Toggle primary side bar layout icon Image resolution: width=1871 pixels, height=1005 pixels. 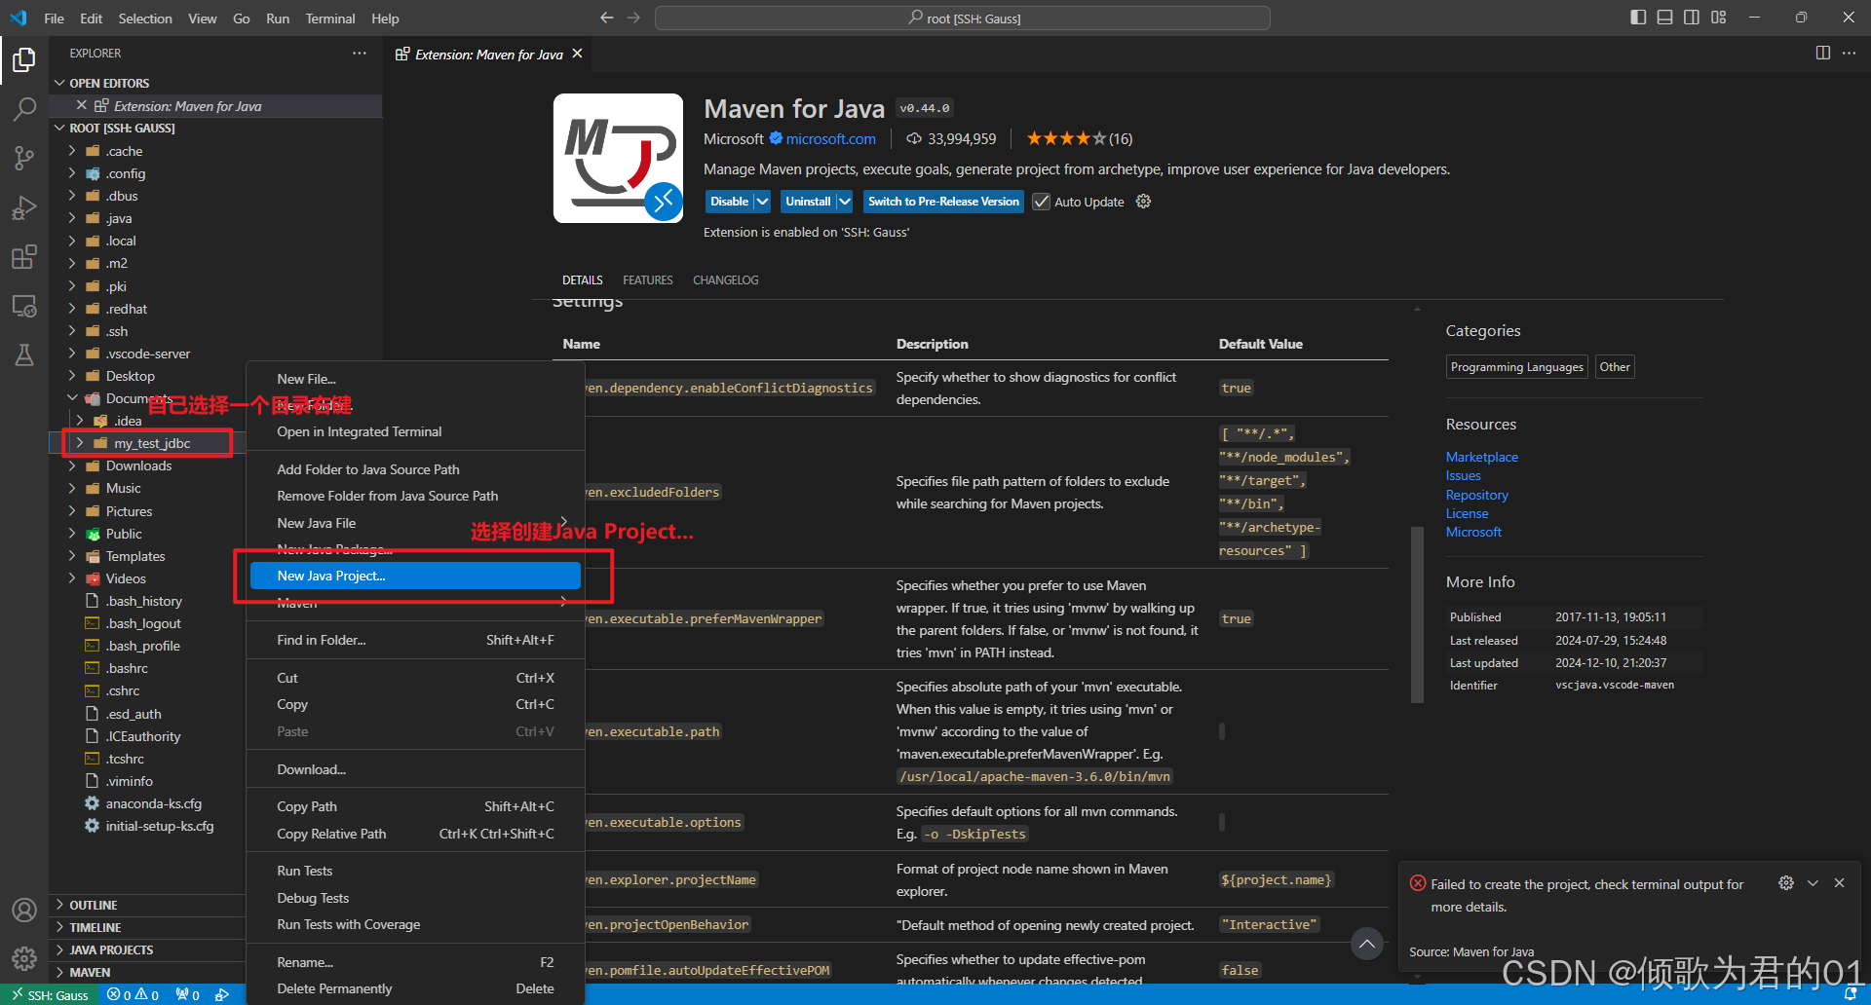click(x=1638, y=18)
